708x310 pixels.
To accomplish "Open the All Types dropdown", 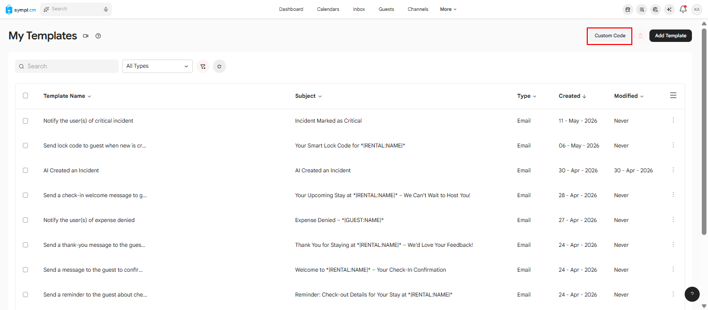I will coord(158,66).
